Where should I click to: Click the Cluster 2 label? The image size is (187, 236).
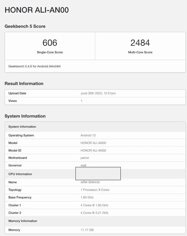[15, 213]
